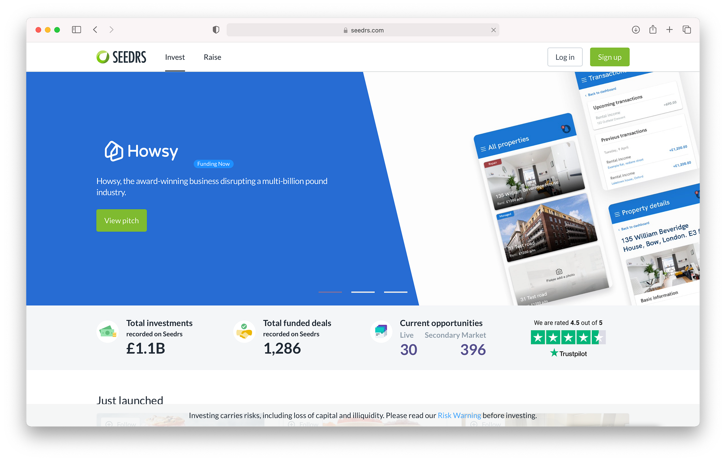Image resolution: width=726 pixels, height=461 pixels.
Task: Open the privacy shield icon
Action: pos(216,30)
